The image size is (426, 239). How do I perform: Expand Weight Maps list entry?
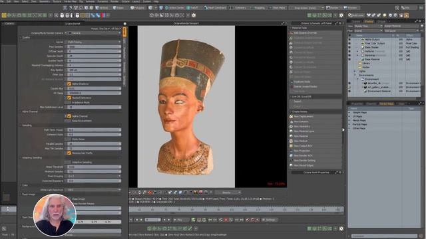pyautogui.click(x=349, y=112)
